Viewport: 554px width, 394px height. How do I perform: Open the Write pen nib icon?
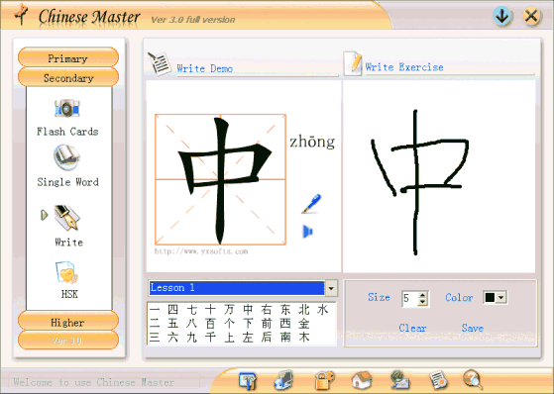click(x=67, y=217)
